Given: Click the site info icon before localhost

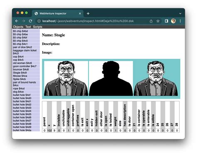Looking at the screenshot, I should tap(39, 21).
